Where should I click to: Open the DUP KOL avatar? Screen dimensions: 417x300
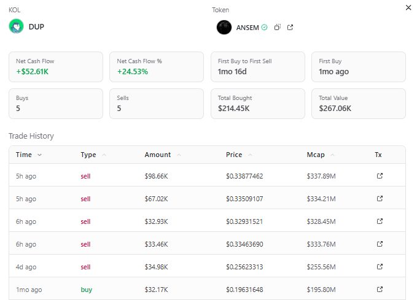[16, 26]
